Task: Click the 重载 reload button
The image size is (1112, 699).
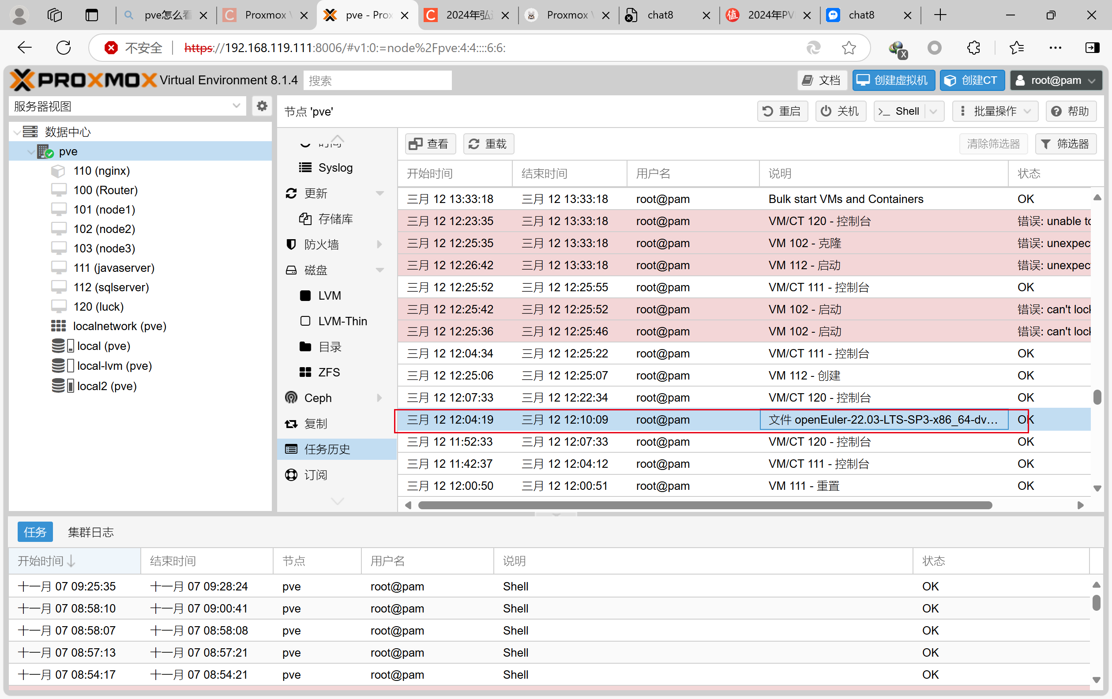Action: tap(488, 144)
